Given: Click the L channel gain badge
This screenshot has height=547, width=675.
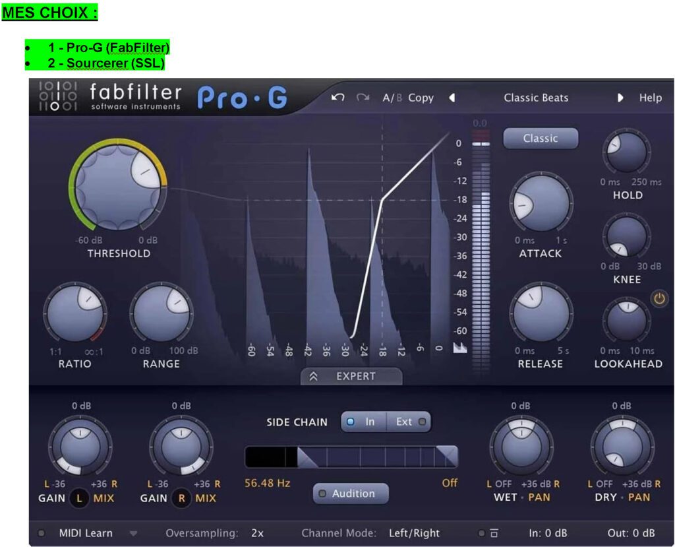Looking at the screenshot, I should [x=80, y=498].
